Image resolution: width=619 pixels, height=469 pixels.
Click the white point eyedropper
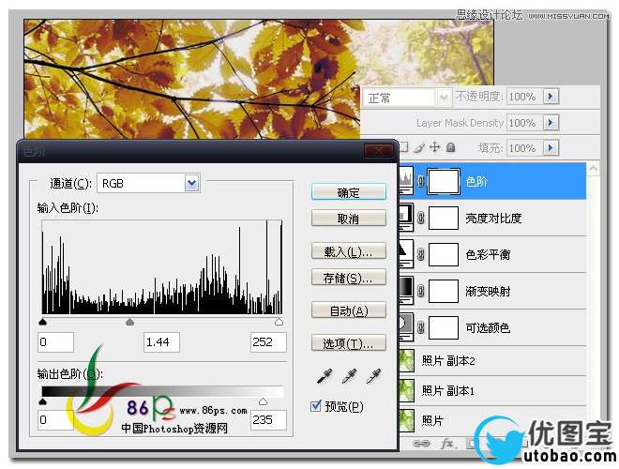pyautogui.click(x=373, y=376)
